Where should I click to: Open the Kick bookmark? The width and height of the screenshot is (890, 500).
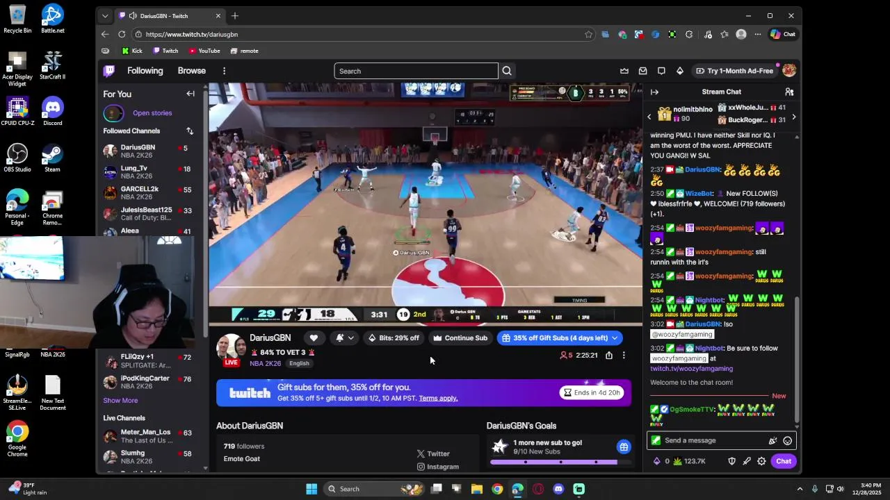[131, 51]
